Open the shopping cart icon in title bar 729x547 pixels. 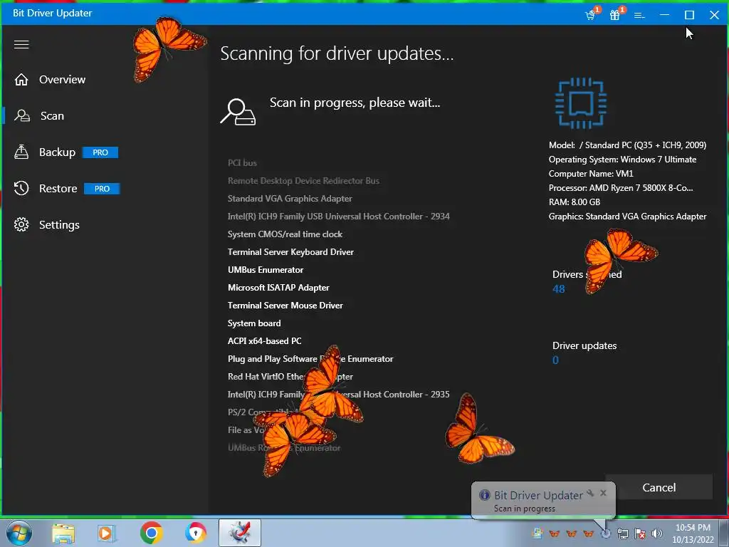pos(591,15)
